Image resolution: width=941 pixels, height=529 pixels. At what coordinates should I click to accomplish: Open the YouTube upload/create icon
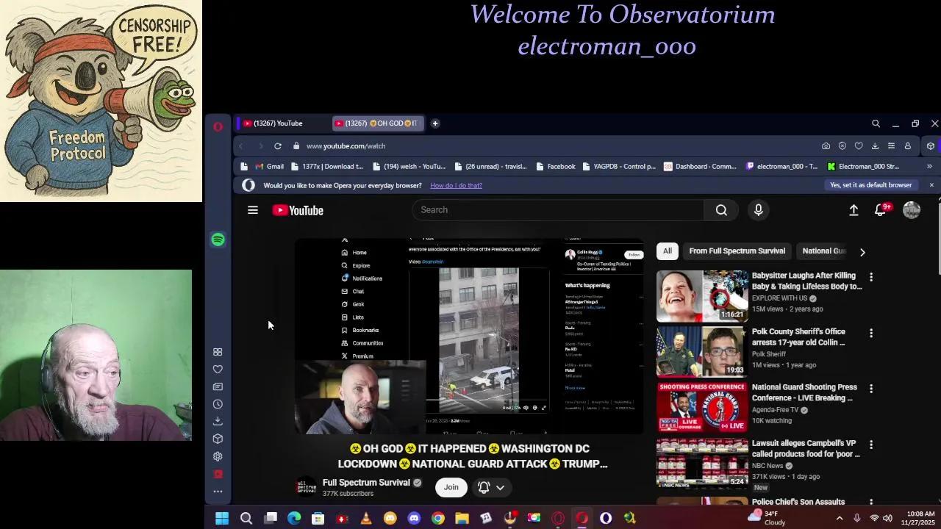click(x=854, y=210)
